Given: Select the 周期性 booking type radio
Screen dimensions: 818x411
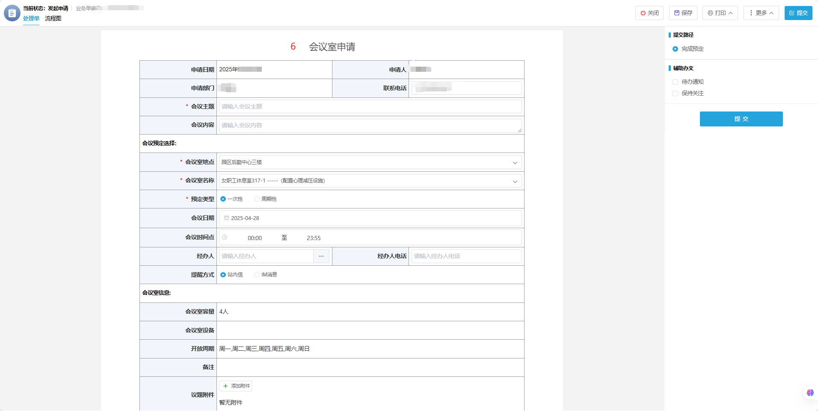Looking at the screenshot, I should tap(257, 199).
